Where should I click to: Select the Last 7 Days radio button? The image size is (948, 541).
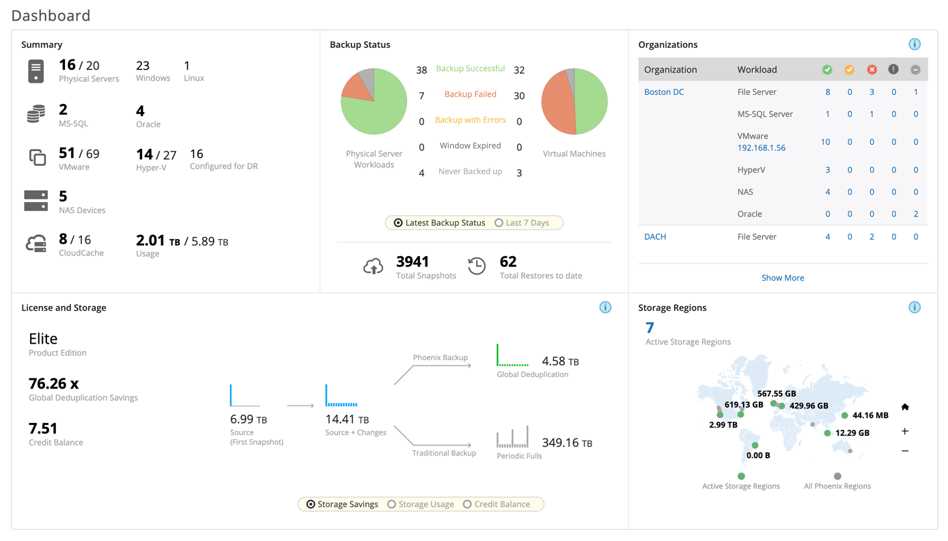pyautogui.click(x=499, y=223)
